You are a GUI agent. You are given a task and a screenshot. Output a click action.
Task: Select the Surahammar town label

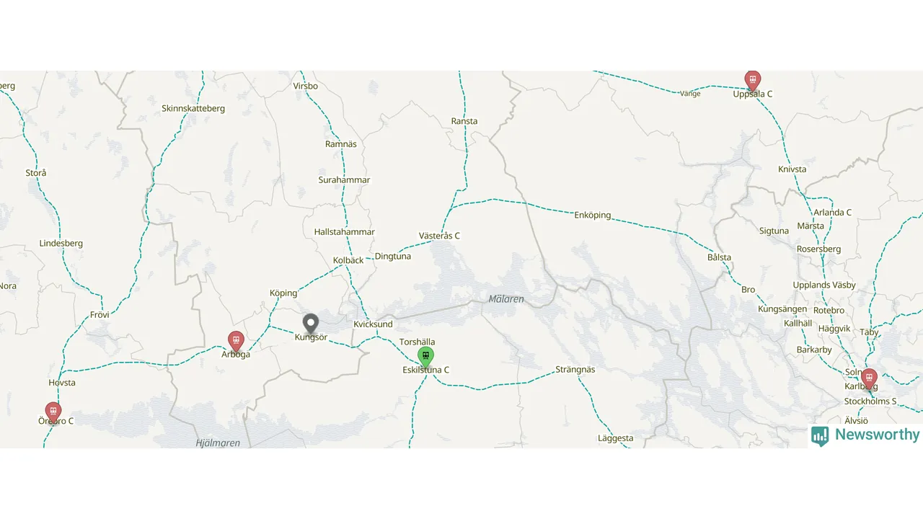(x=345, y=179)
